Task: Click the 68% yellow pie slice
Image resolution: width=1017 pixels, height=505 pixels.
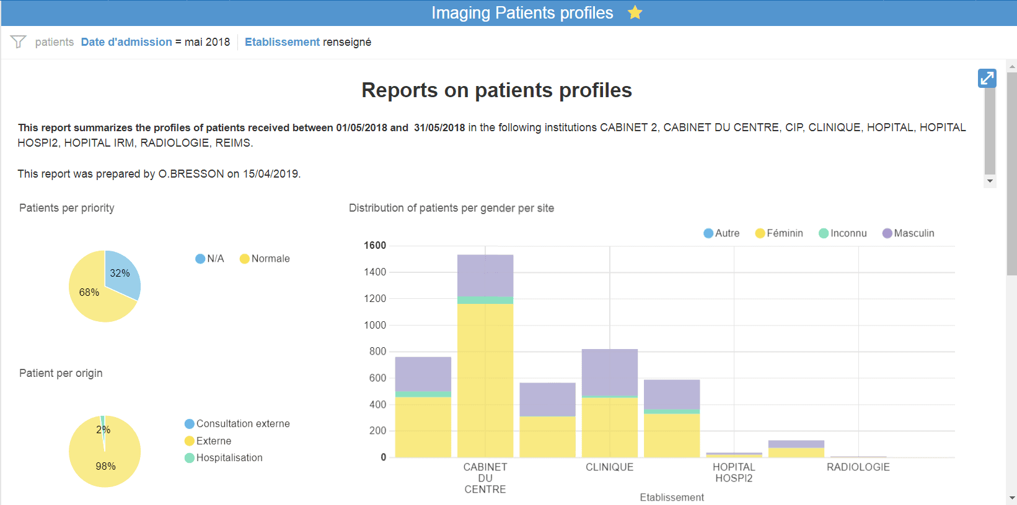Action: (90, 294)
